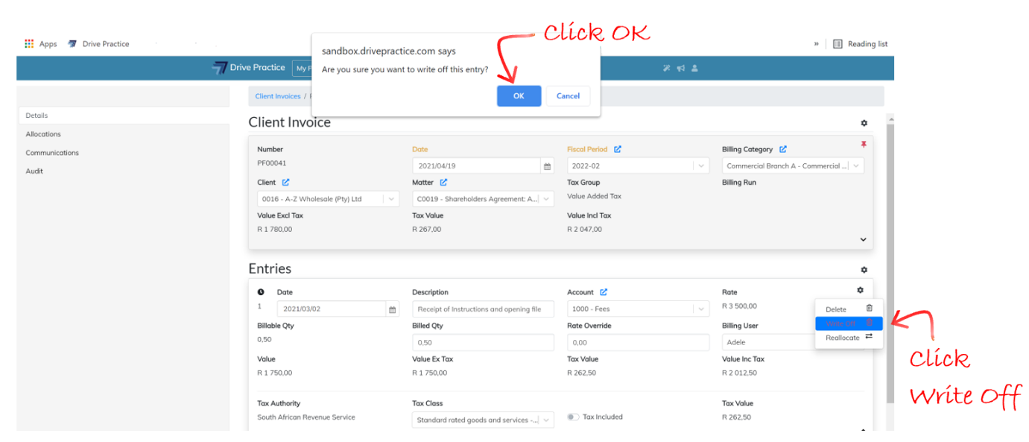
Task: Open the Account external link icon
Action: (604, 292)
